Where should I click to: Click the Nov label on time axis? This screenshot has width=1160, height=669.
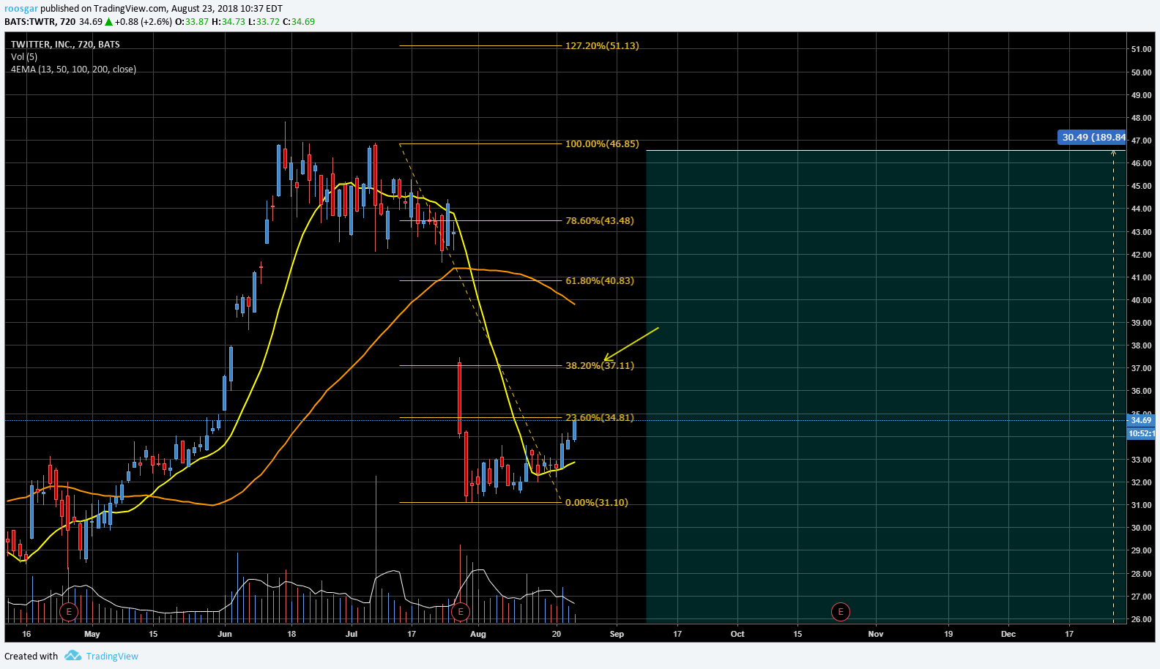[x=876, y=634]
